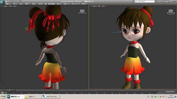177x99 pixels.
Task: Click the time slider frame handle
Action: 9,90
